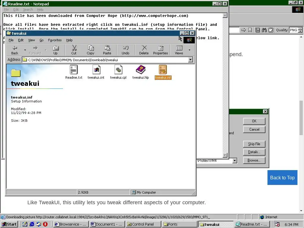
Task: Open the Quality PNG dropdown field
Action: point(294,30)
